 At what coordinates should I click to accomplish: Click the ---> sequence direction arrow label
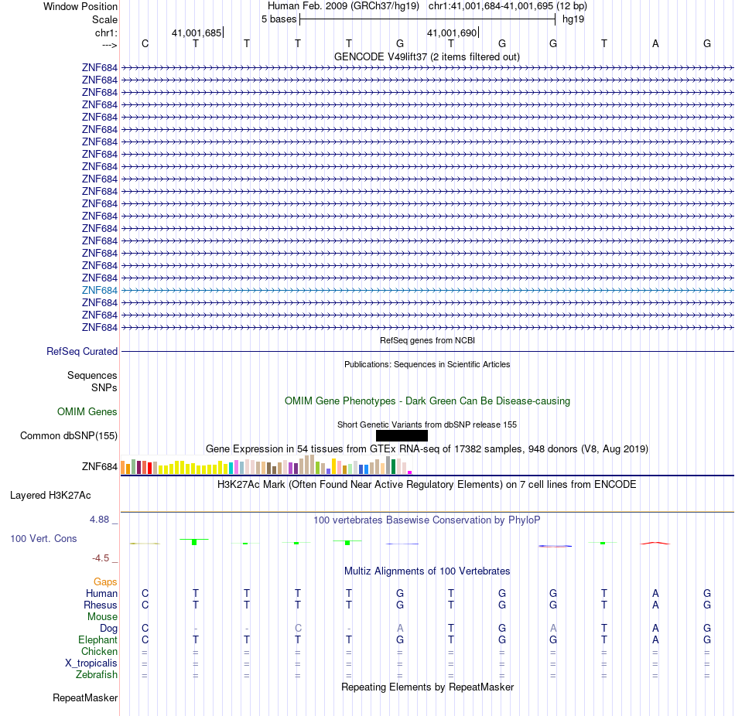(x=109, y=45)
